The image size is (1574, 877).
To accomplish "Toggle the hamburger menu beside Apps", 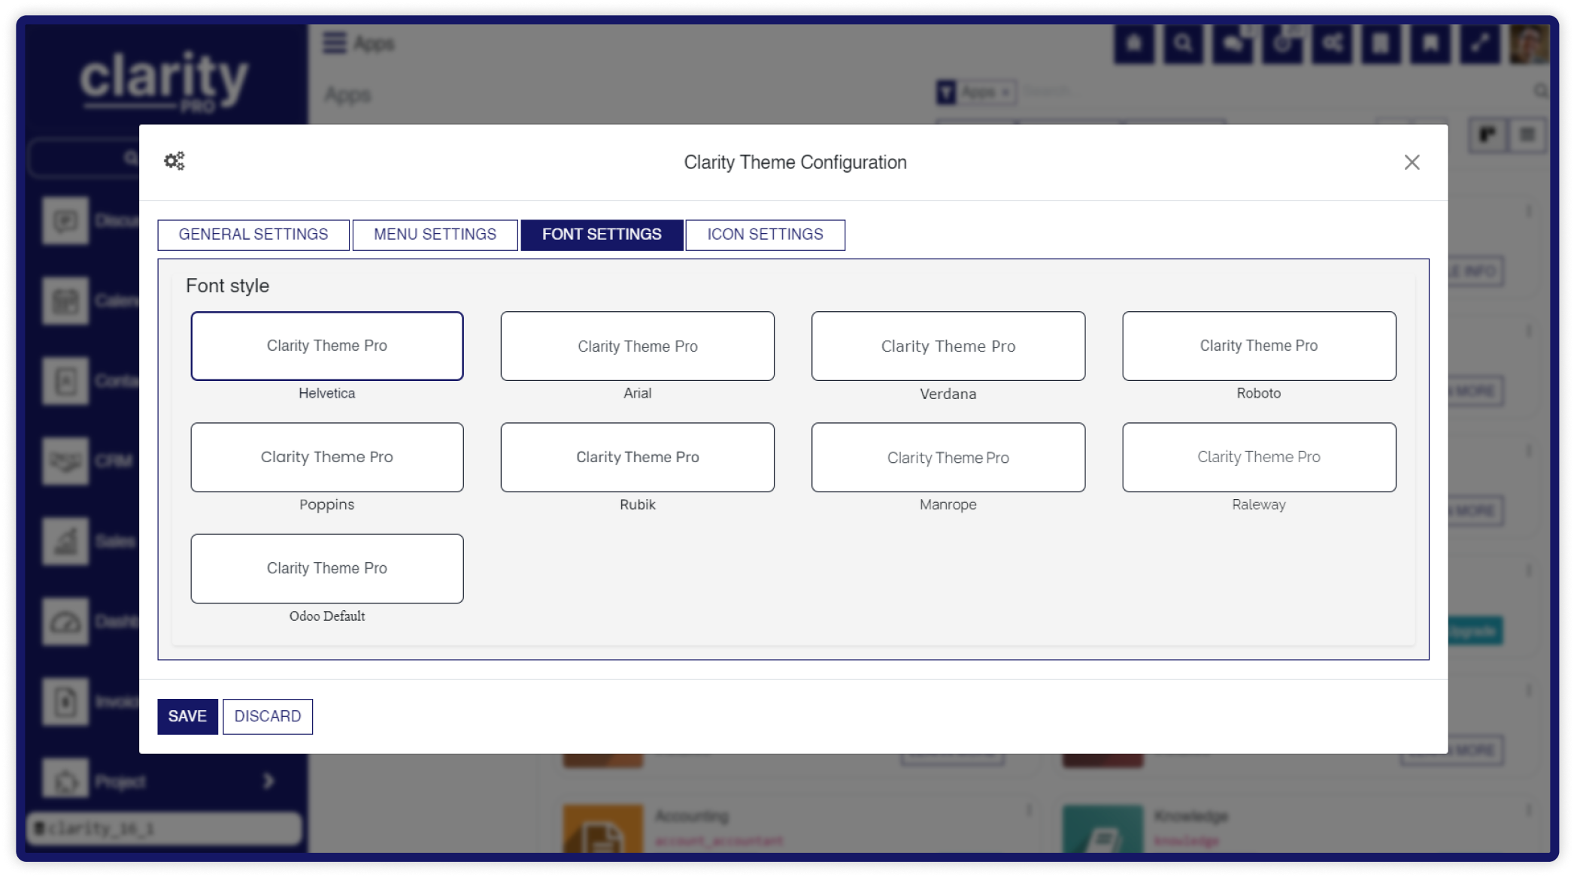I will click(x=335, y=43).
